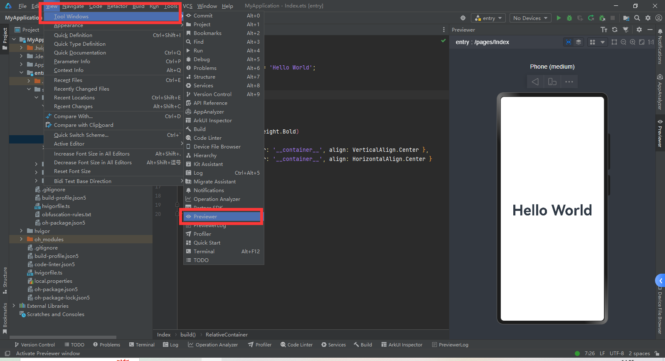665x361 pixels.
Task: Open the Project Structure folder icon
Action: 626,18
